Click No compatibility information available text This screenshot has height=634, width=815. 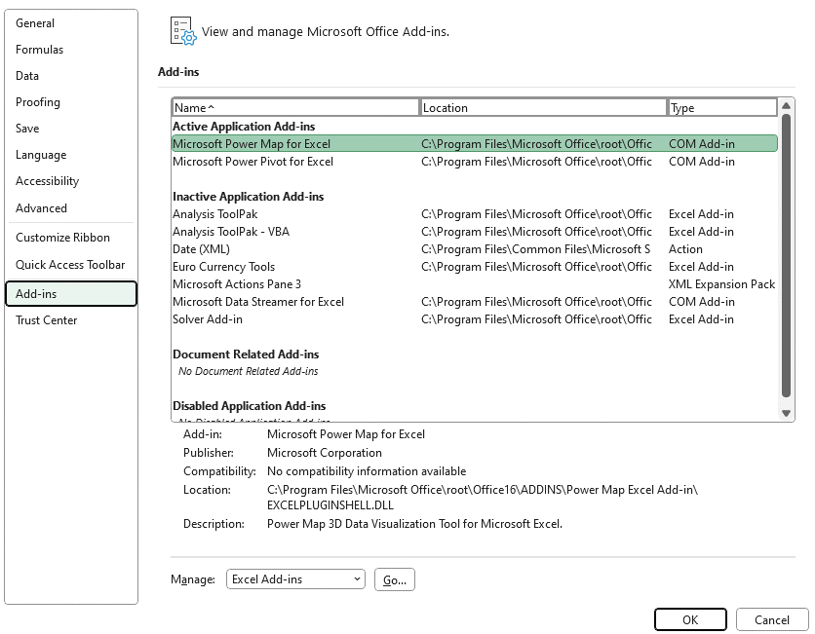[367, 471]
